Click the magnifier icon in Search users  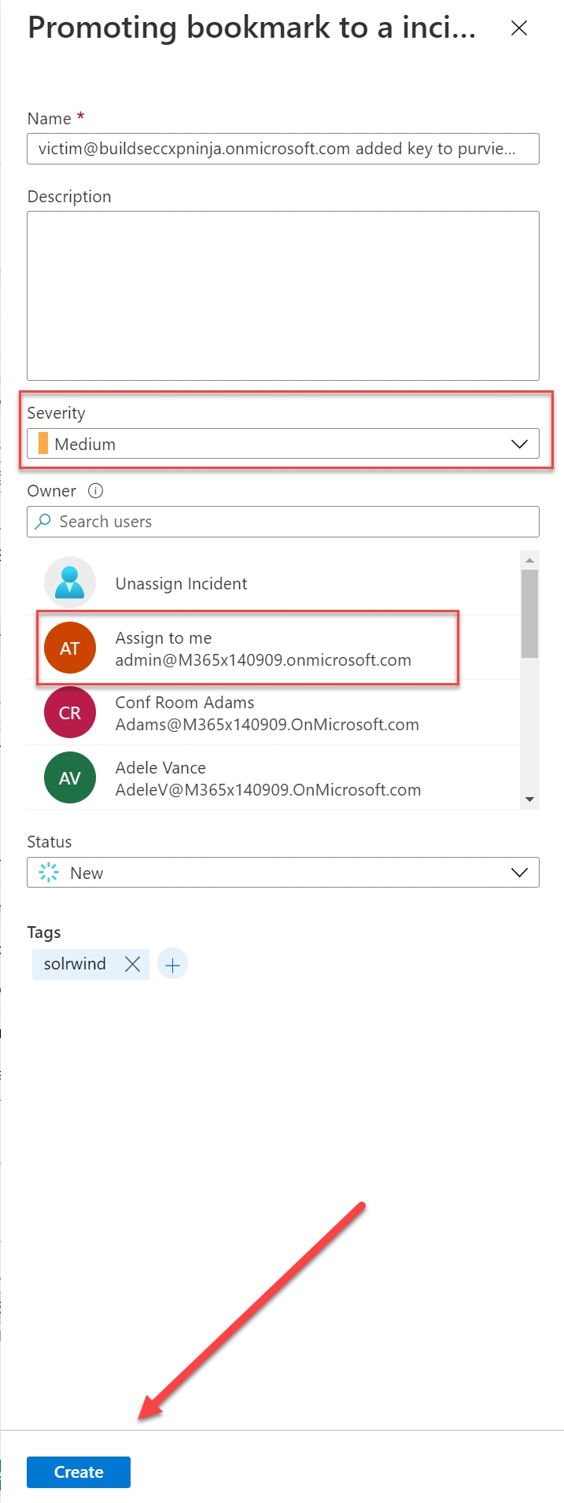43,522
